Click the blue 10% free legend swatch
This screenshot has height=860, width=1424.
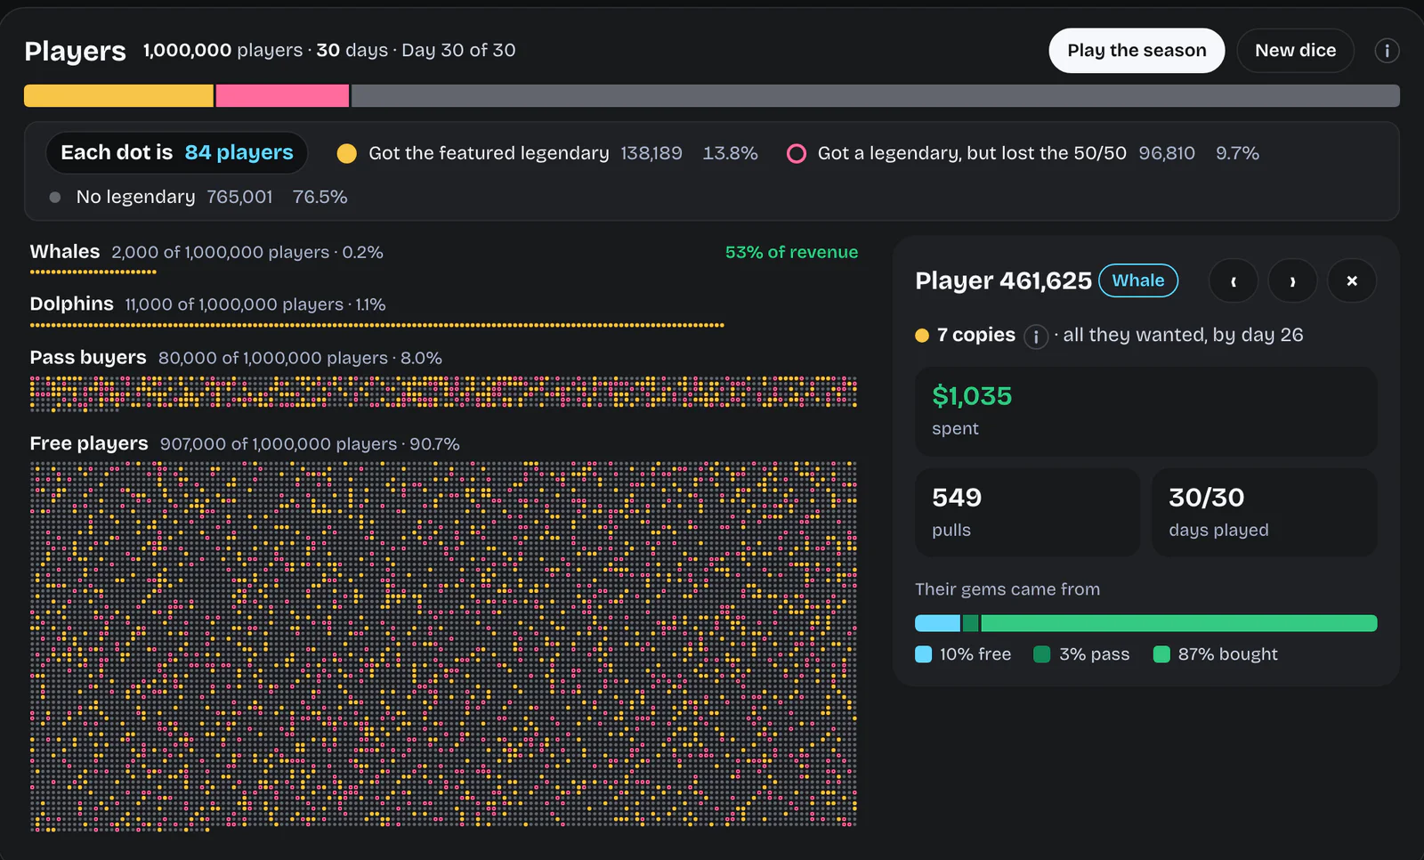point(924,654)
